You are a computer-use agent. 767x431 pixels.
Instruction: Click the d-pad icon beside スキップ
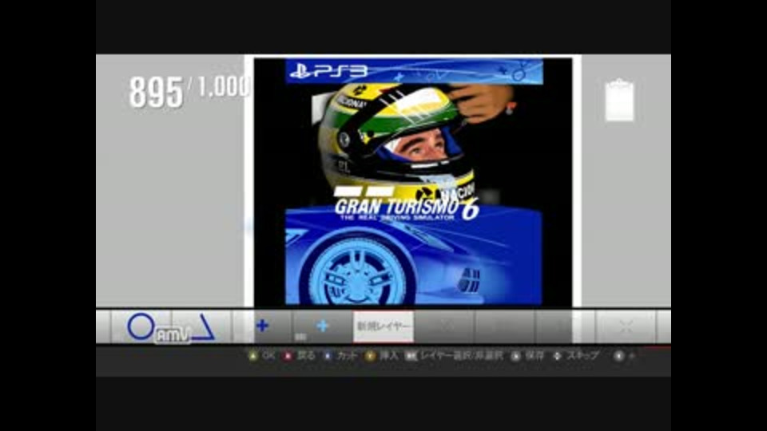557,356
